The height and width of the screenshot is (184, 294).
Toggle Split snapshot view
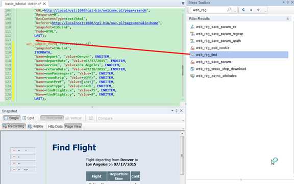(x=28, y=118)
